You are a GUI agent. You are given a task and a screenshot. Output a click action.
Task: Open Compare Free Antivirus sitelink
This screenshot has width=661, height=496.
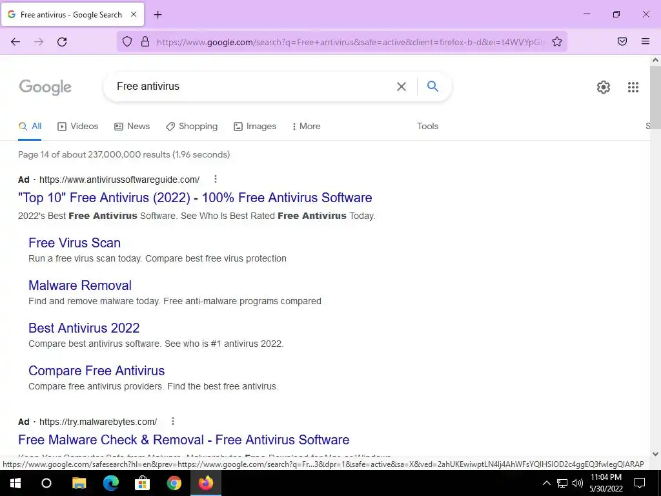pyautogui.click(x=97, y=370)
